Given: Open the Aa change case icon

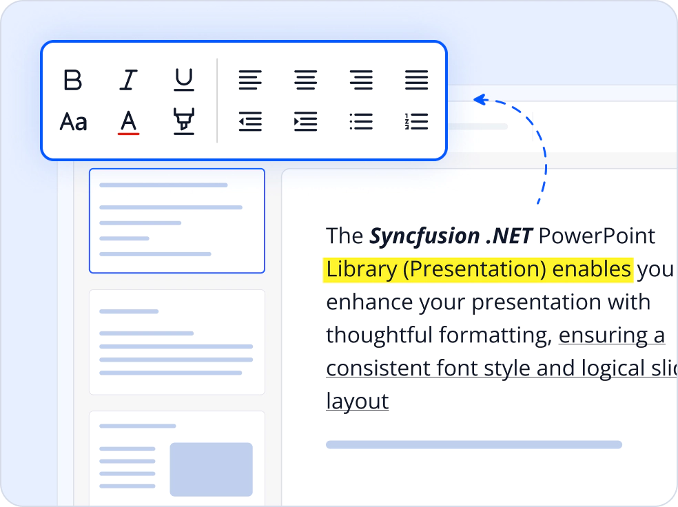Looking at the screenshot, I should tap(74, 121).
